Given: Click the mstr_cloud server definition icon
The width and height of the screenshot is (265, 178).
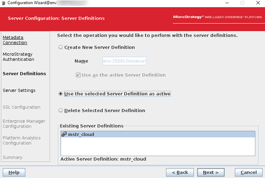Looking at the screenshot, I should point(64,135).
